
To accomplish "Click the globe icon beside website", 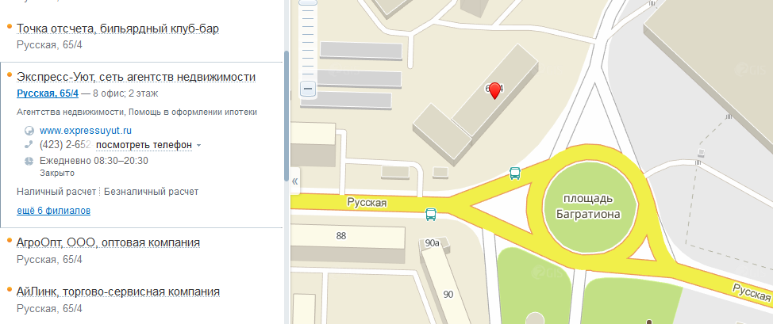I will coord(29,131).
